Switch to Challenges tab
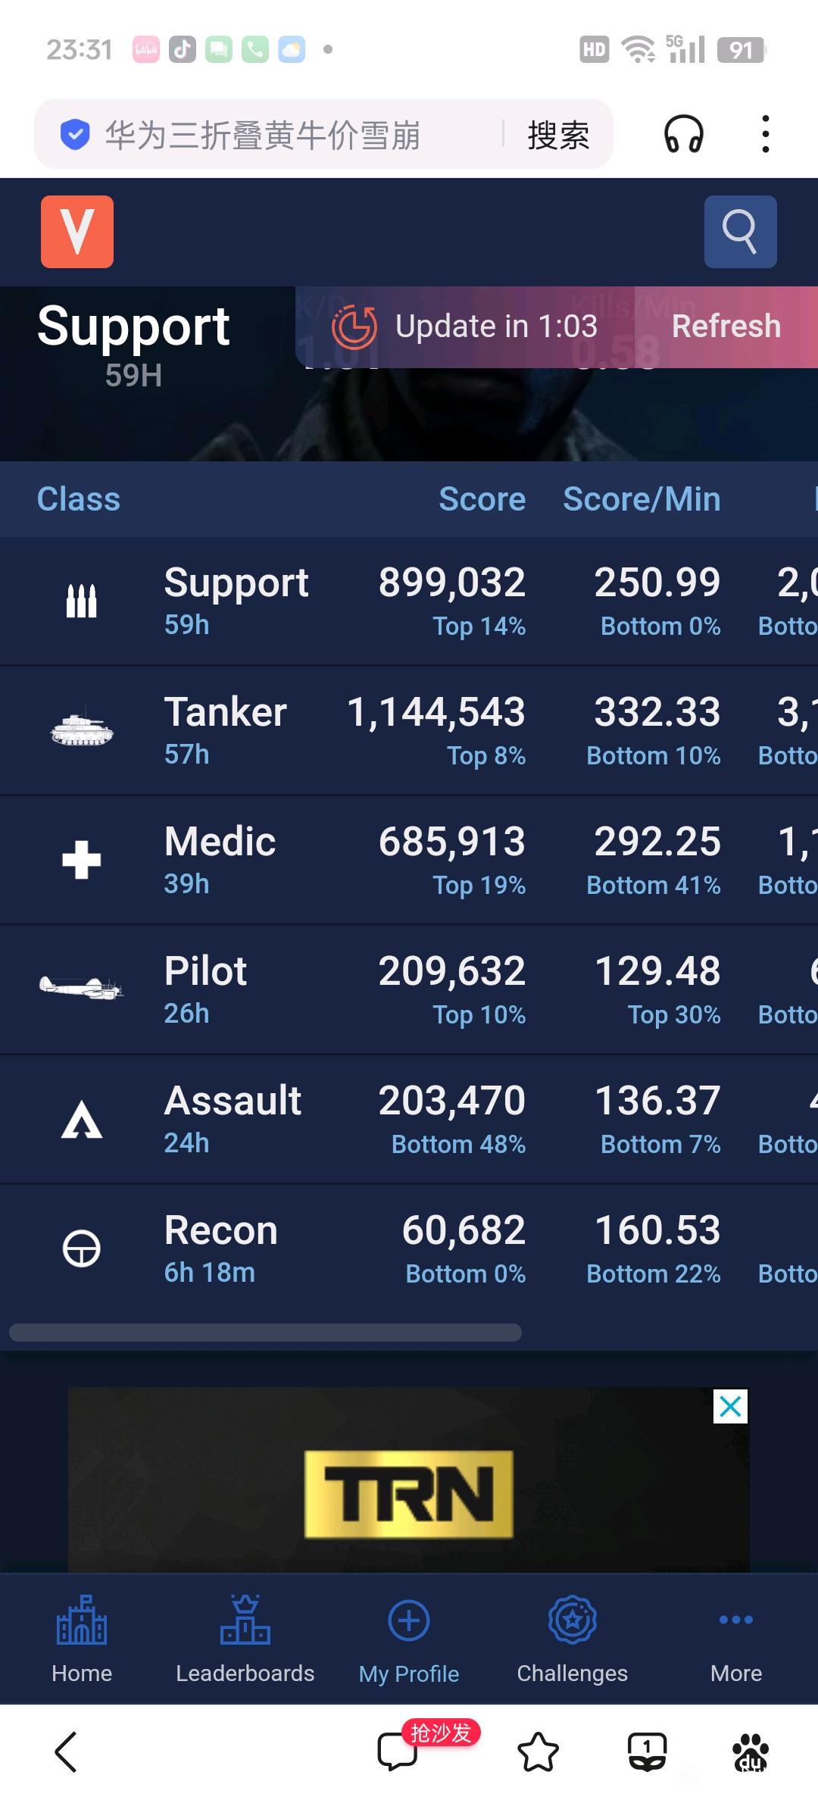The width and height of the screenshot is (818, 1800). point(572,1639)
